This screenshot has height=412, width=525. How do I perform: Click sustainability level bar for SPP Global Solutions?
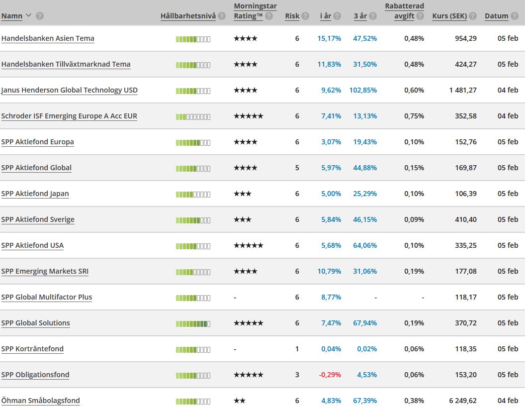193,323
